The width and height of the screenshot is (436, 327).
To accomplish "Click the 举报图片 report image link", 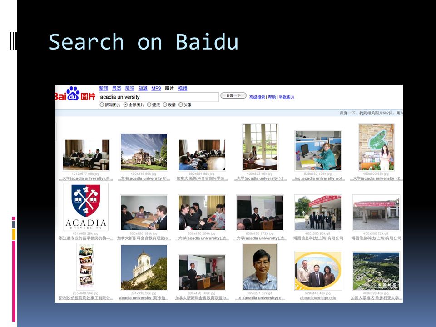I will click(x=287, y=97).
